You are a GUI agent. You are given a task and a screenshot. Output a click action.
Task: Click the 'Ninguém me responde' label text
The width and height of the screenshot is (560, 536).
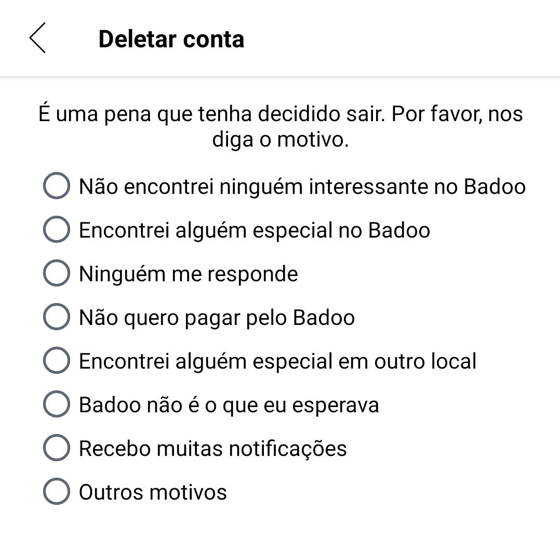tap(188, 274)
